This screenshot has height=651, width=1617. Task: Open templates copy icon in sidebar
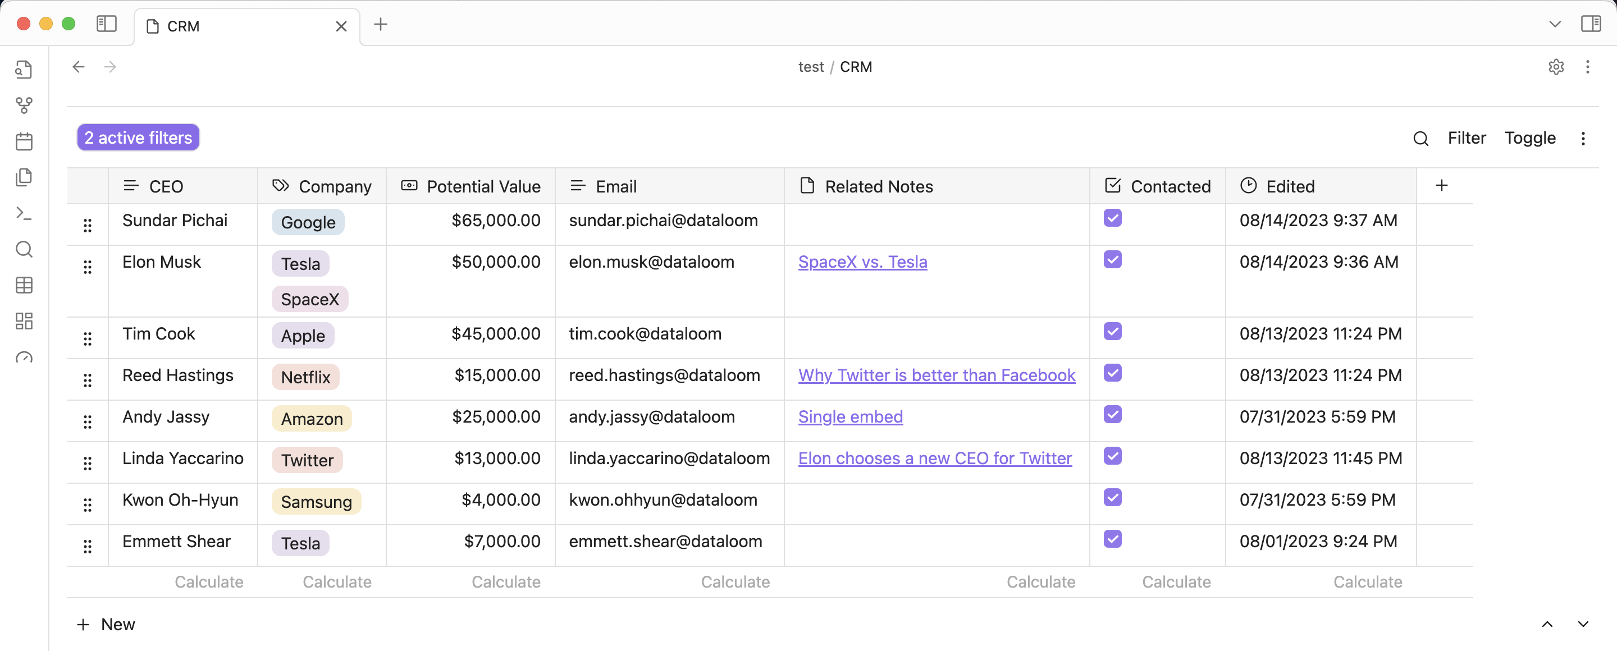[24, 177]
